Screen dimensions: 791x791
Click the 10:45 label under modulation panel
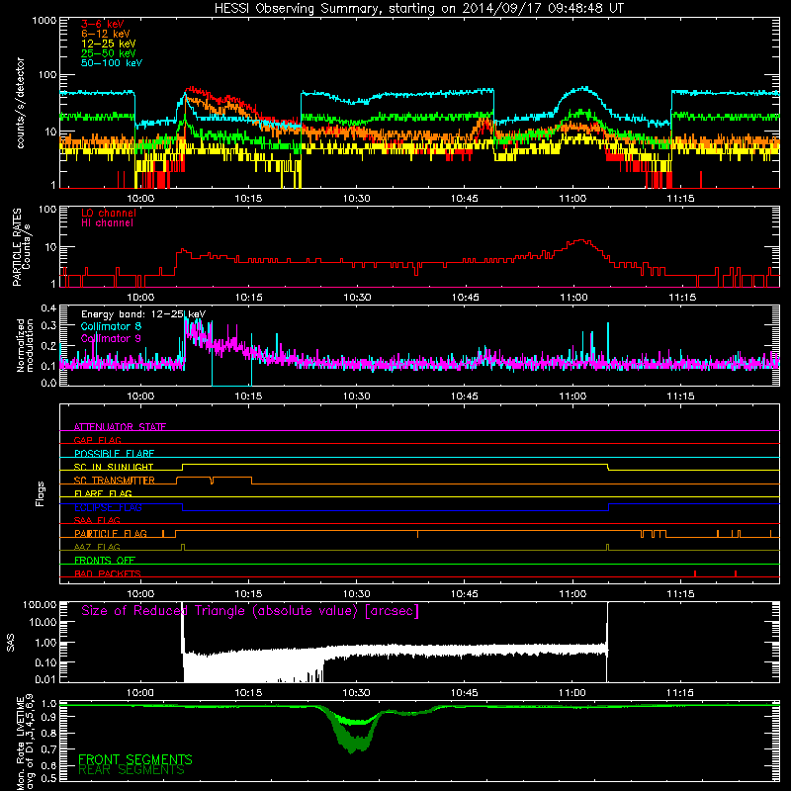(464, 396)
